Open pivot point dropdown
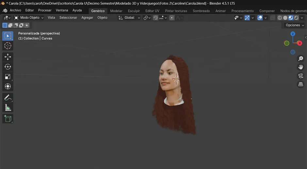307x169 pixels. [x=147, y=18]
